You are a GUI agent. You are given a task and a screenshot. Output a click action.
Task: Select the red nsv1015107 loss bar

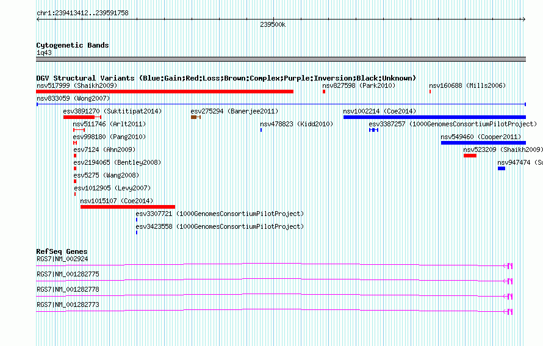click(128, 207)
